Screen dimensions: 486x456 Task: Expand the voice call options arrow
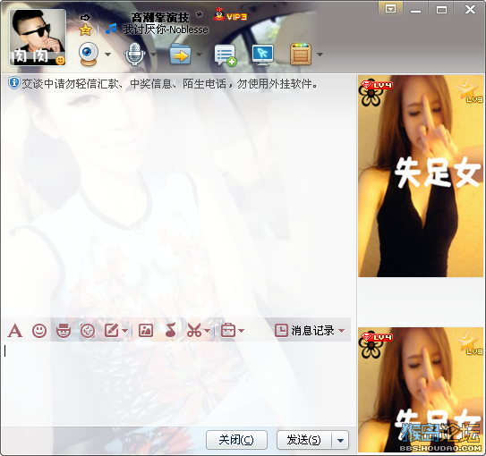(153, 55)
